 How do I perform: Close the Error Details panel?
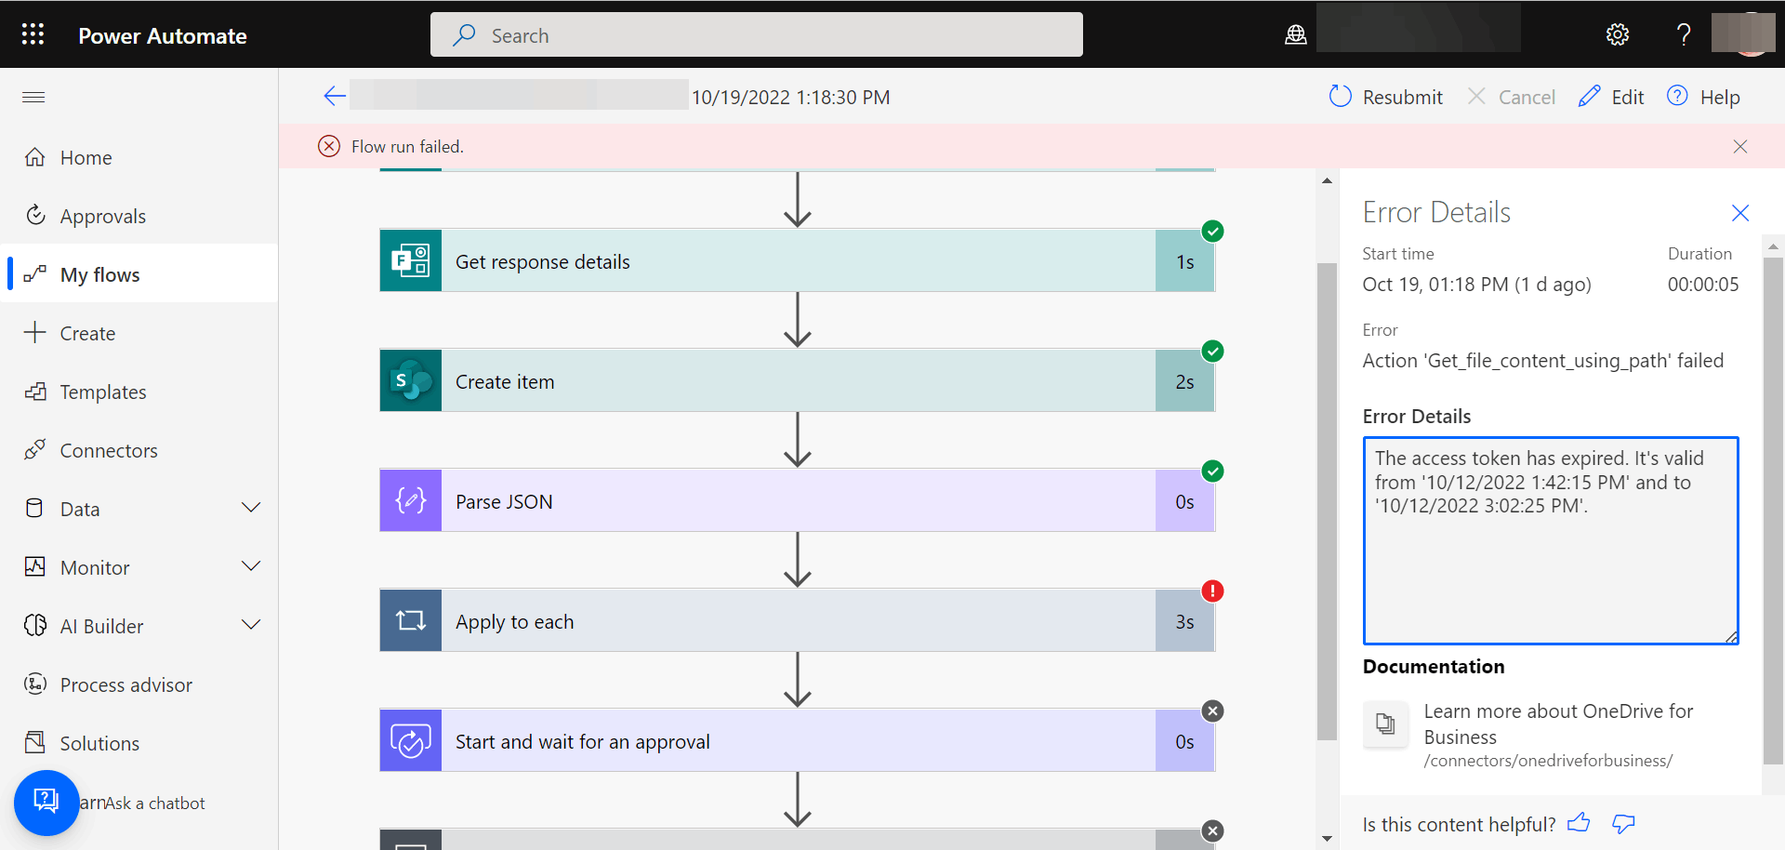pyautogui.click(x=1740, y=213)
